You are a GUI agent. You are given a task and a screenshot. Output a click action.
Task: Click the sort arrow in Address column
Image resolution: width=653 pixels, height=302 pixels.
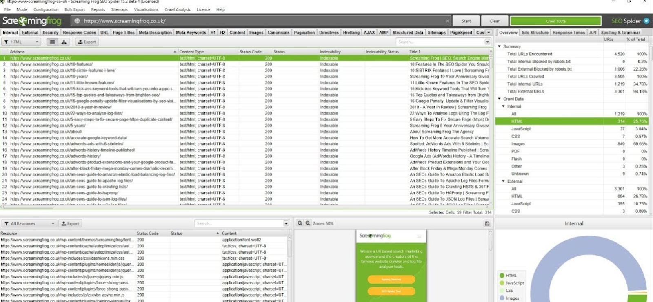tap(175, 52)
